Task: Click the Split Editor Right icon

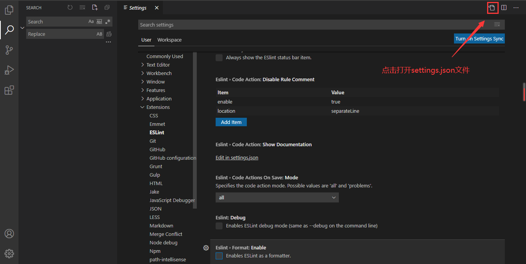Action: tap(504, 7)
